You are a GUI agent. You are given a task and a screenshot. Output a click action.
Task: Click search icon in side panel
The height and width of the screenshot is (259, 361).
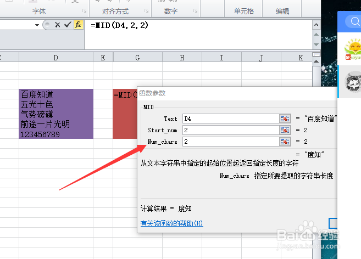(354, 21)
